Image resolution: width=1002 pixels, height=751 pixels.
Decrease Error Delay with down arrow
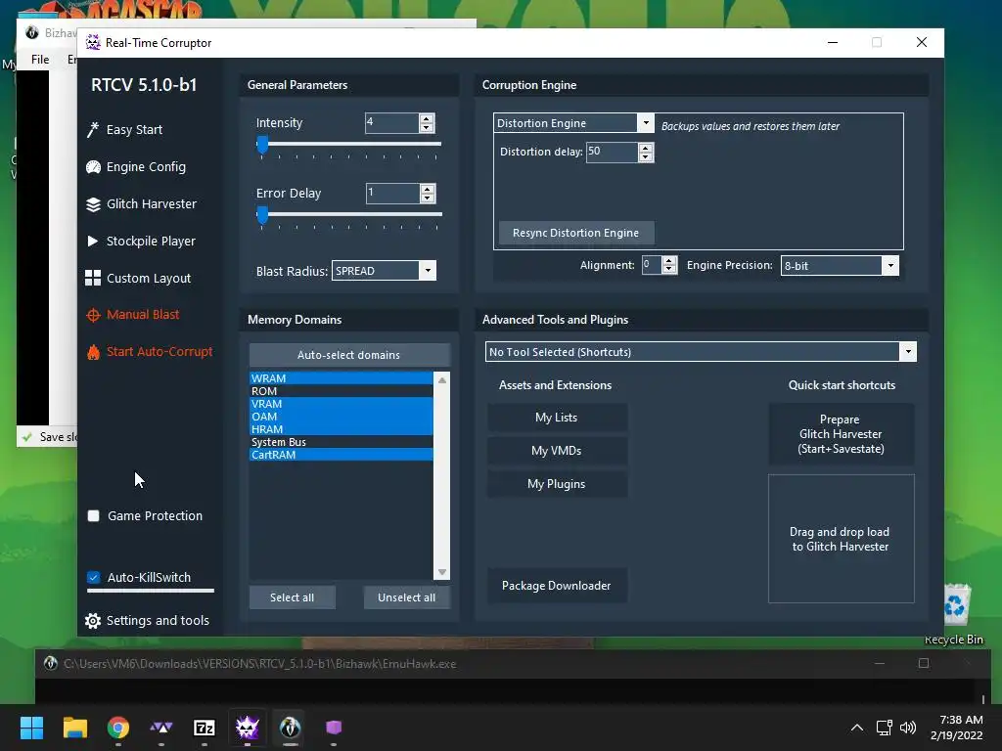[428, 198]
